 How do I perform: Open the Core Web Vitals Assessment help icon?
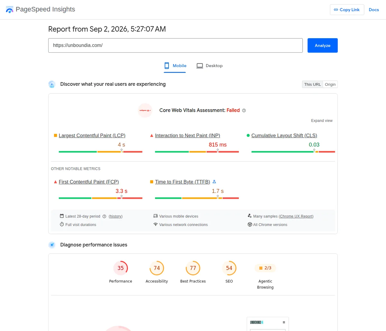tap(244, 110)
